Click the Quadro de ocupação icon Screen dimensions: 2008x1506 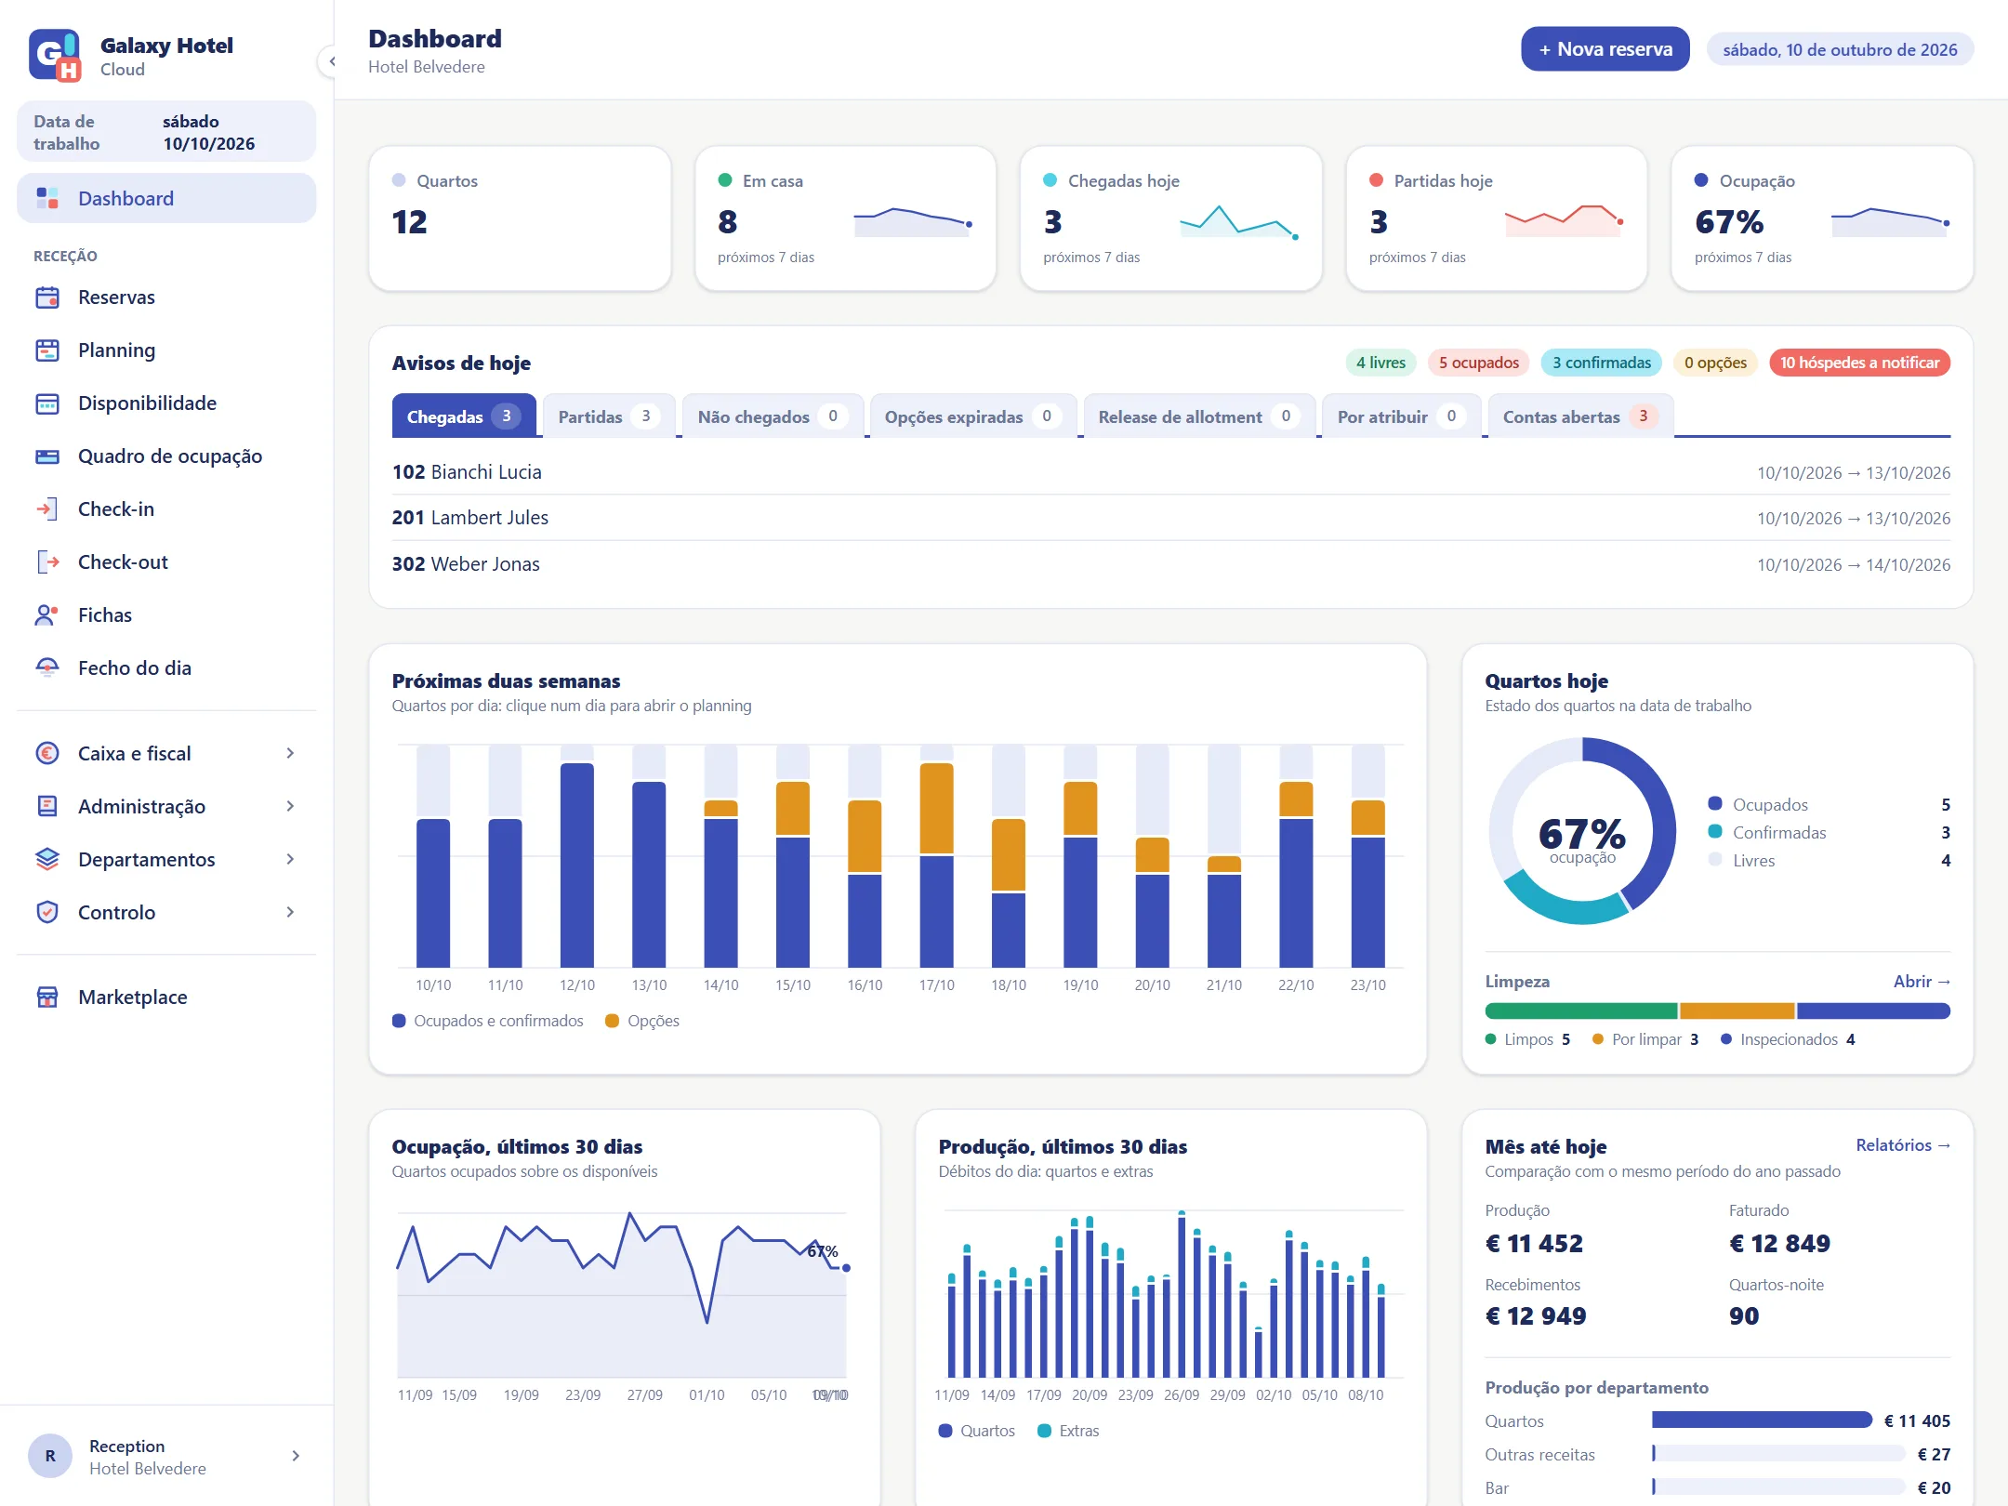47,456
